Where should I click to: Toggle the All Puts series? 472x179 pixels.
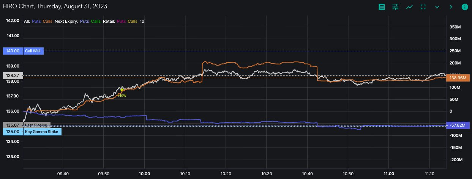point(36,21)
